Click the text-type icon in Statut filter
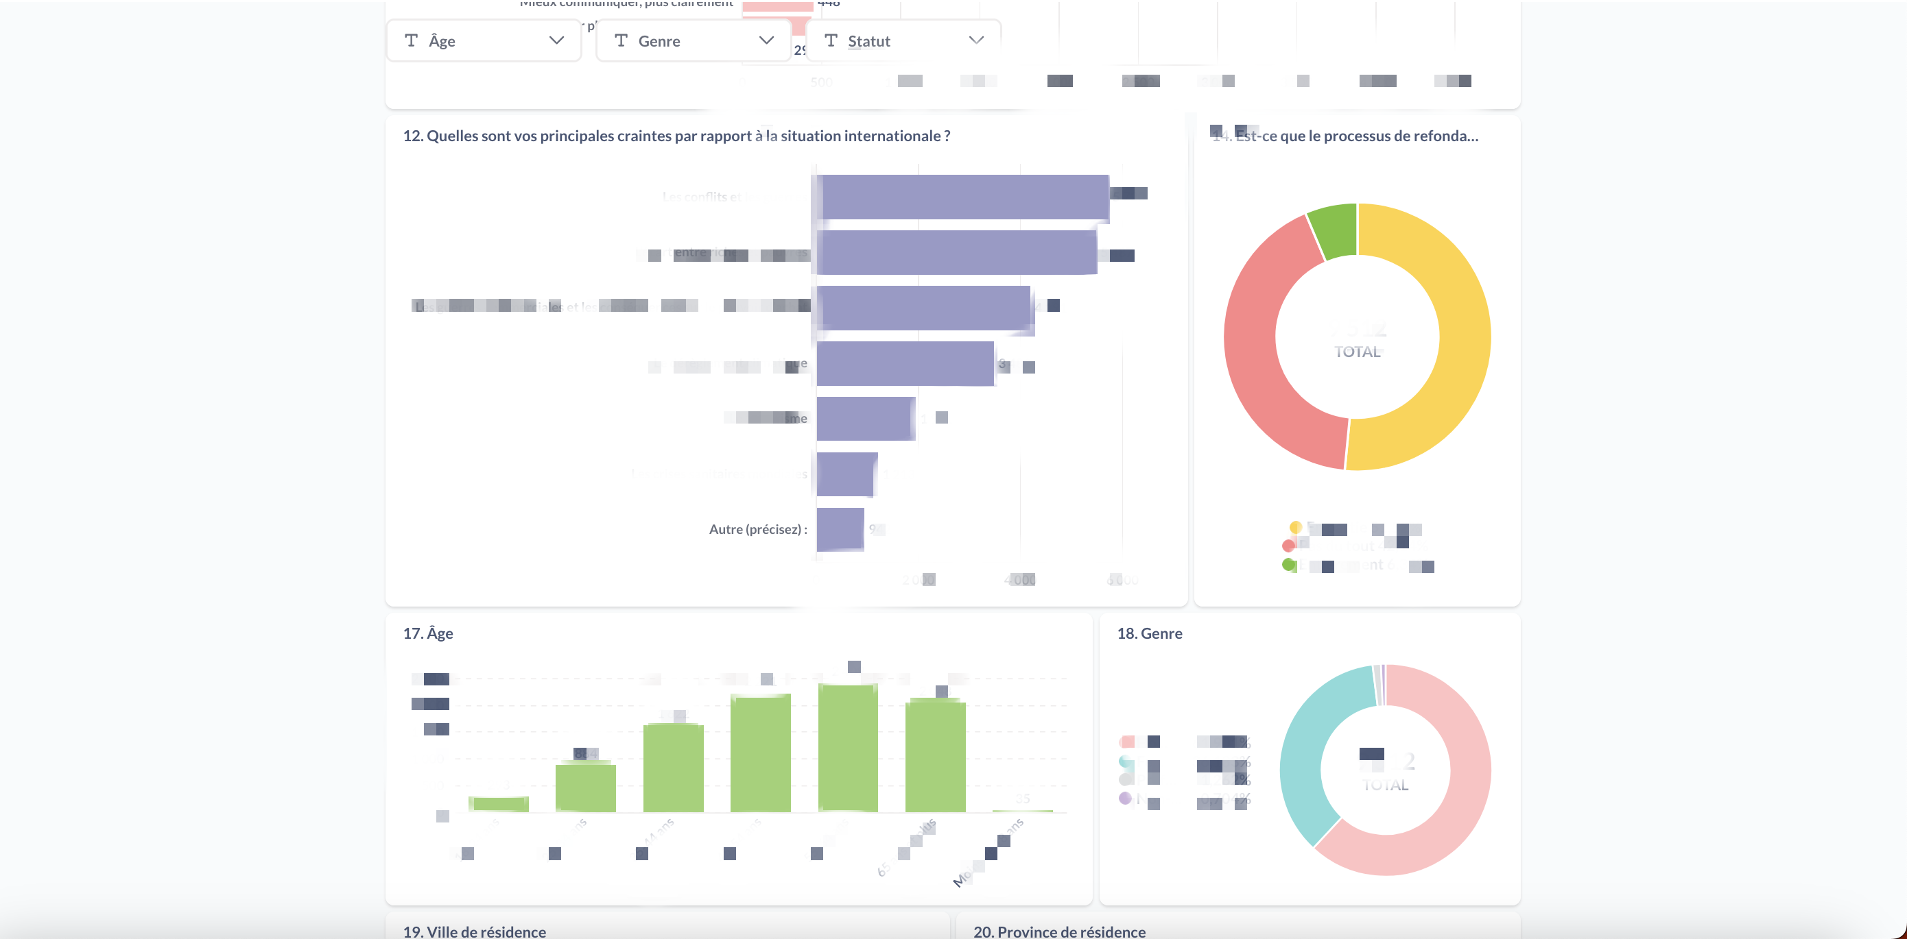Screen dimensions: 1907x939 pos(831,40)
